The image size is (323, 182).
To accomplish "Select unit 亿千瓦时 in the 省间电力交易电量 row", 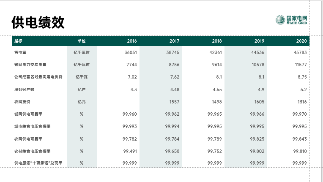I will [x=82, y=65].
